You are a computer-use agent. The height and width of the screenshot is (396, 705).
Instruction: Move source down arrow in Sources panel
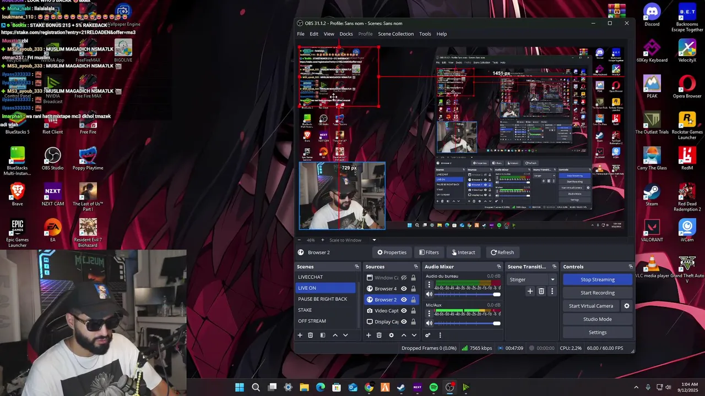tap(414, 335)
